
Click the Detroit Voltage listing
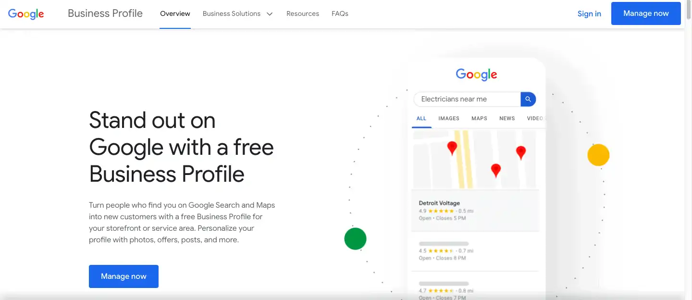point(476,211)
